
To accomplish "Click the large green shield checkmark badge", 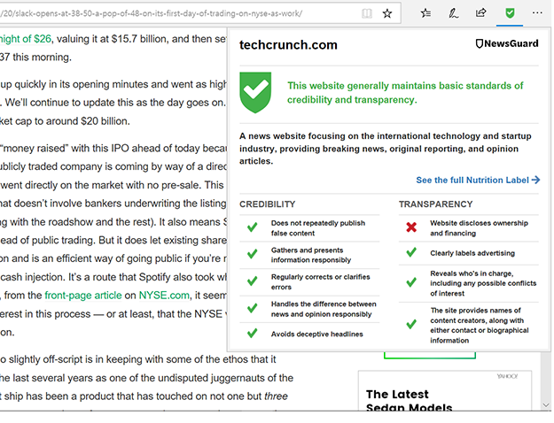I will pyautogui.click(x=255, y=92).
